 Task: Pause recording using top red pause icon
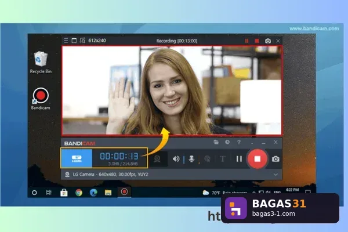point(246,41)
